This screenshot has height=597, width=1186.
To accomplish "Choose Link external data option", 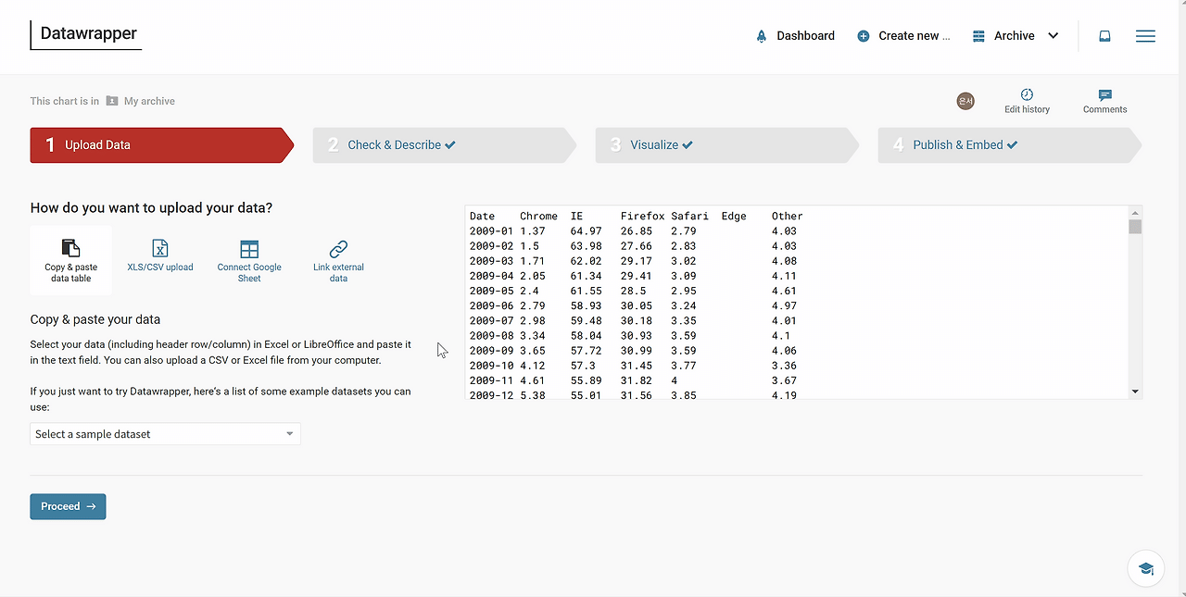I will pyautogui.click(x=338, y=260).
